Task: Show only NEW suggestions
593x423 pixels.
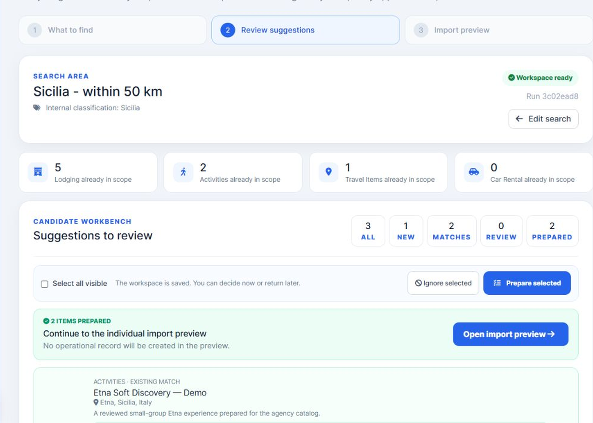Action: 406,231
